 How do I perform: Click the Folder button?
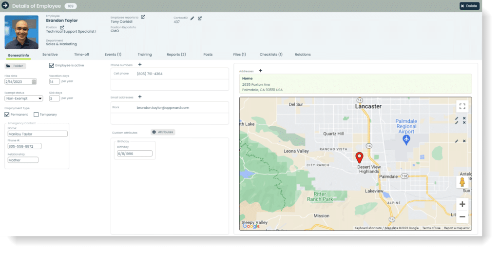coord(15,66)
